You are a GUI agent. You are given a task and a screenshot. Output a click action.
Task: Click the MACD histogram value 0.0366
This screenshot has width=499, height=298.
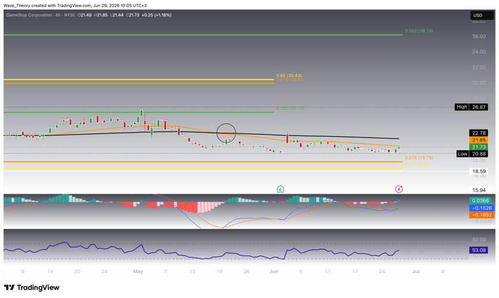480,200
